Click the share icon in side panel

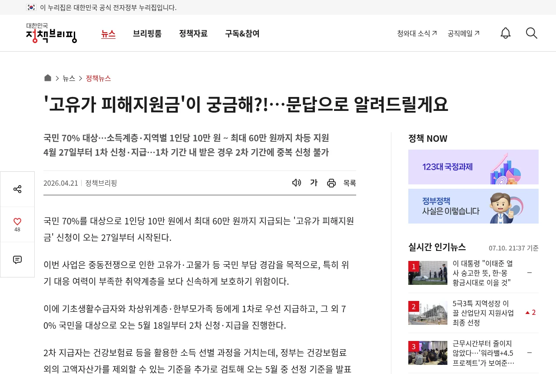17,189
